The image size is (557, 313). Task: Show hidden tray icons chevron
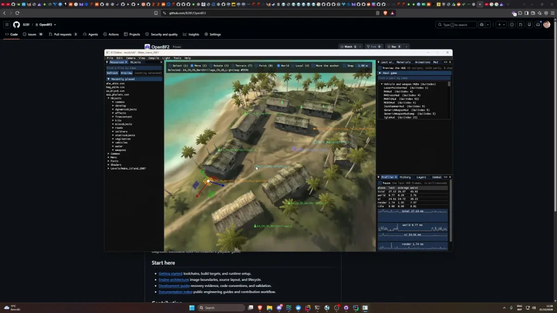[504, 308]
